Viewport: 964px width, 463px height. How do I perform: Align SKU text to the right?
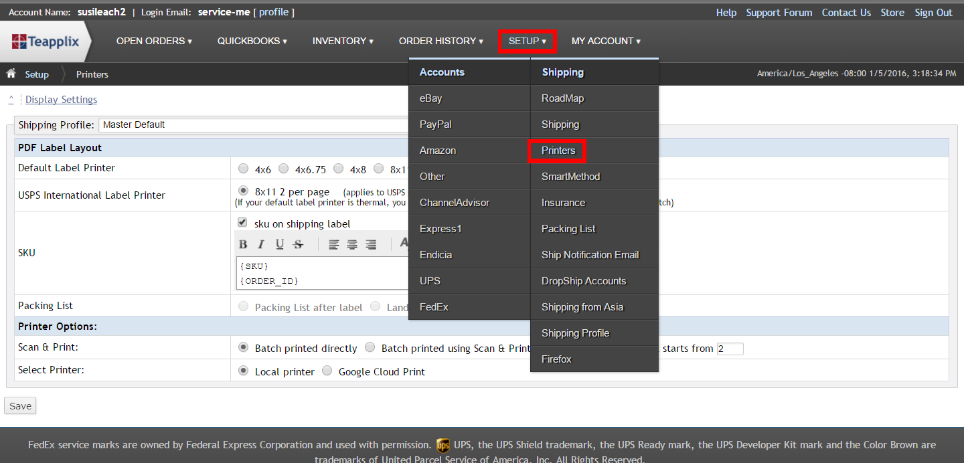point(371,244)
